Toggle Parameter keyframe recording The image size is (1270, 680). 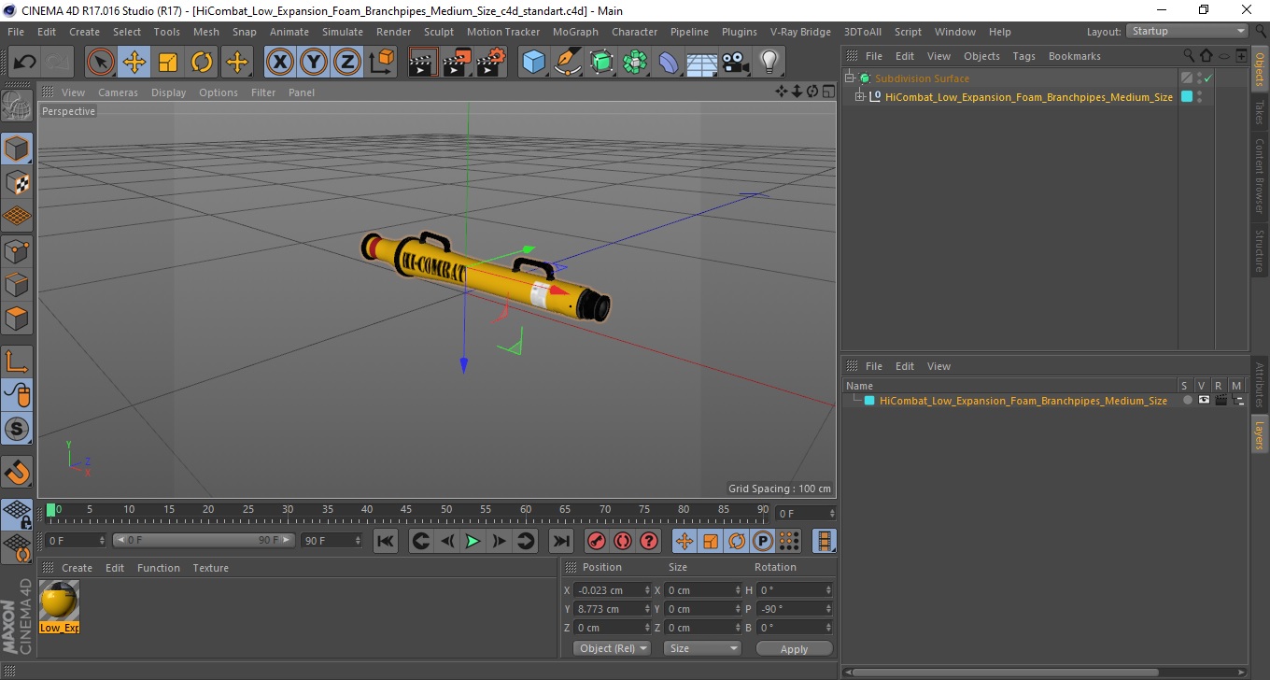[x=763, y=541]
